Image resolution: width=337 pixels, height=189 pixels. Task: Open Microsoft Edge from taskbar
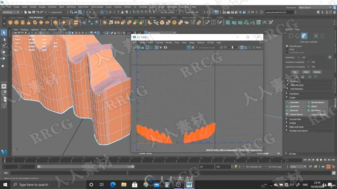[x=113, y=185]
